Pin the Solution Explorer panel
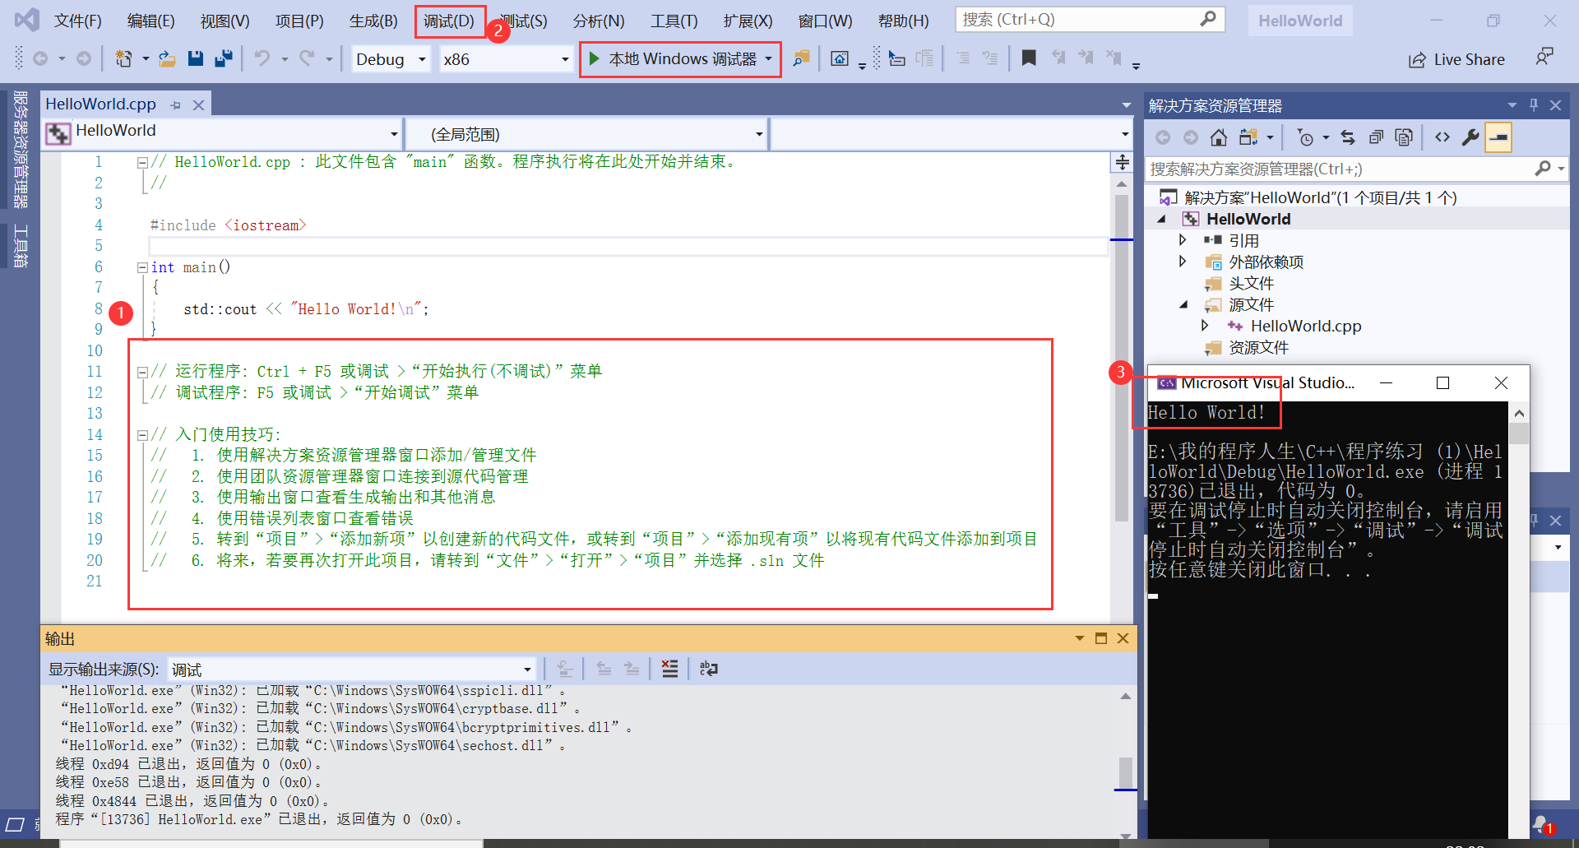This screenshot has width=1579, height=848. tap(1534, 105)
